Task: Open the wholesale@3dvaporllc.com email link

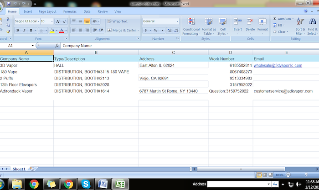Action: (x=278, y=65)
